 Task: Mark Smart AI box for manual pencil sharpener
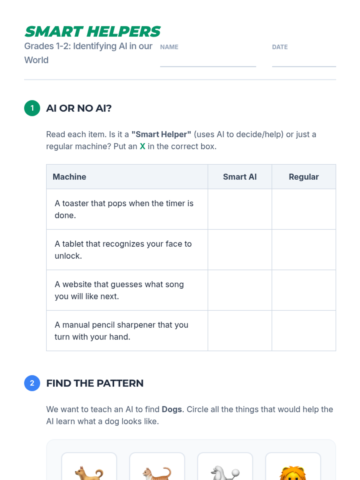(240, 331)
